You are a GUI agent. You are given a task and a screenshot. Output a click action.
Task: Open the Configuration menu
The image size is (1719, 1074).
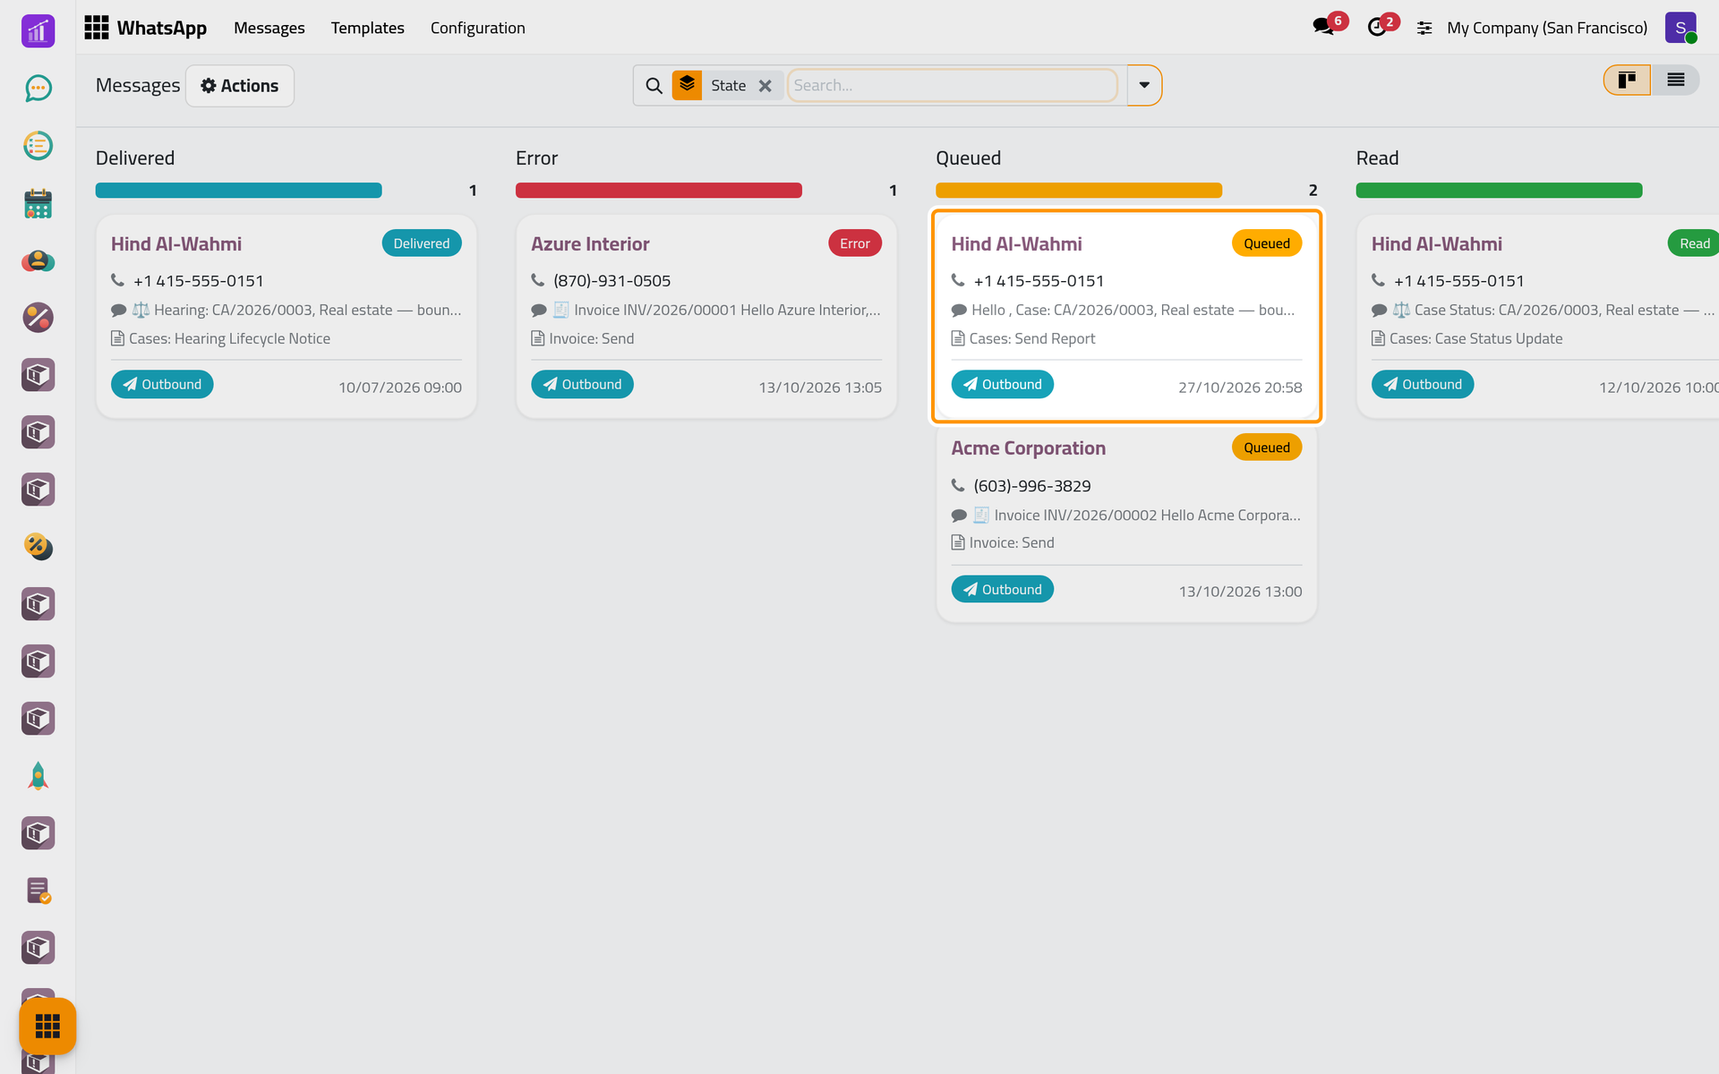478,28
